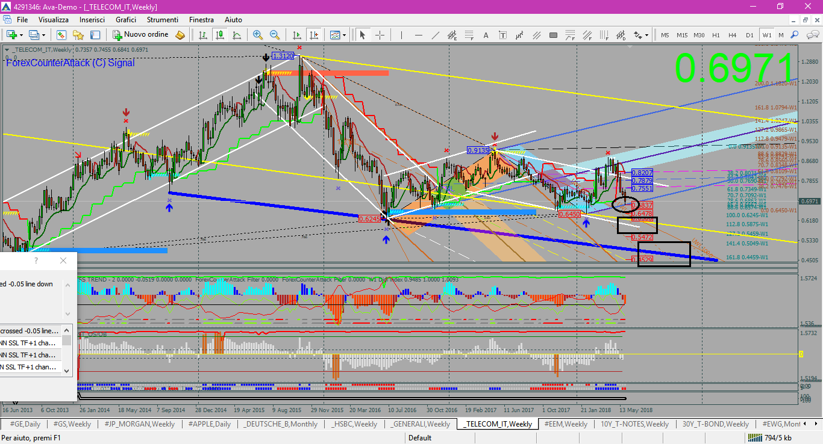Switch to H4 timeframe

pos(733,35)
